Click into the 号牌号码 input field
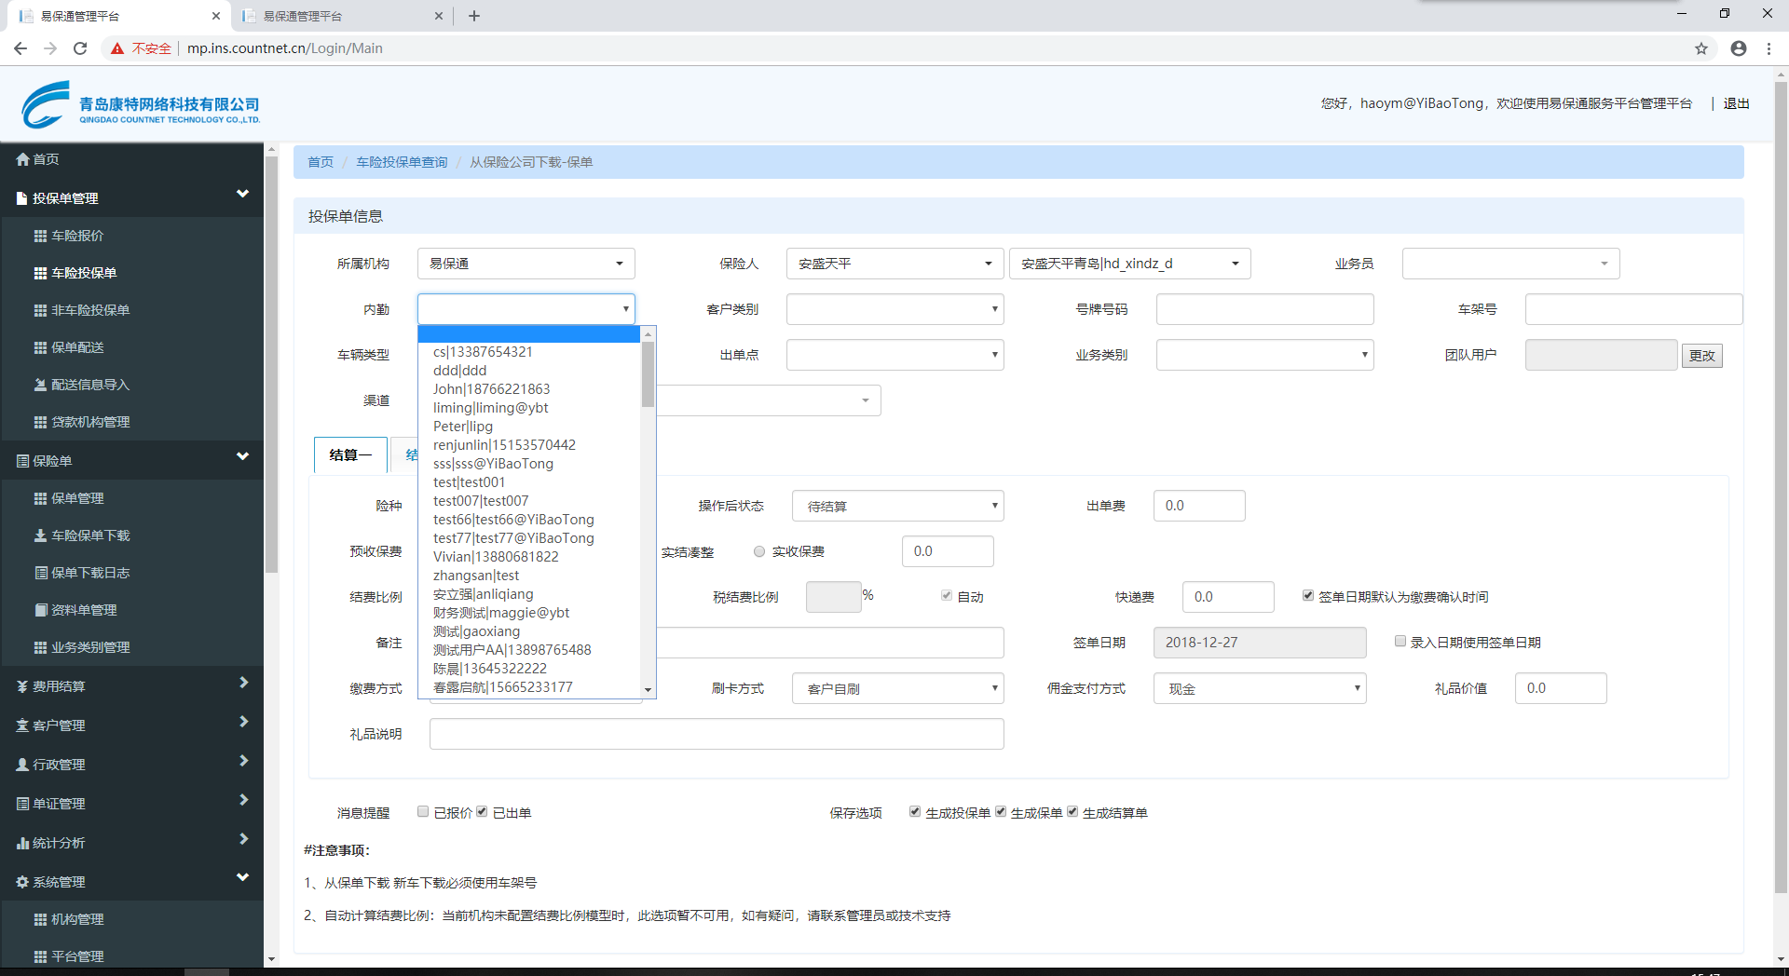This screenshot has height=976, width=1789. pos(1263,309)
